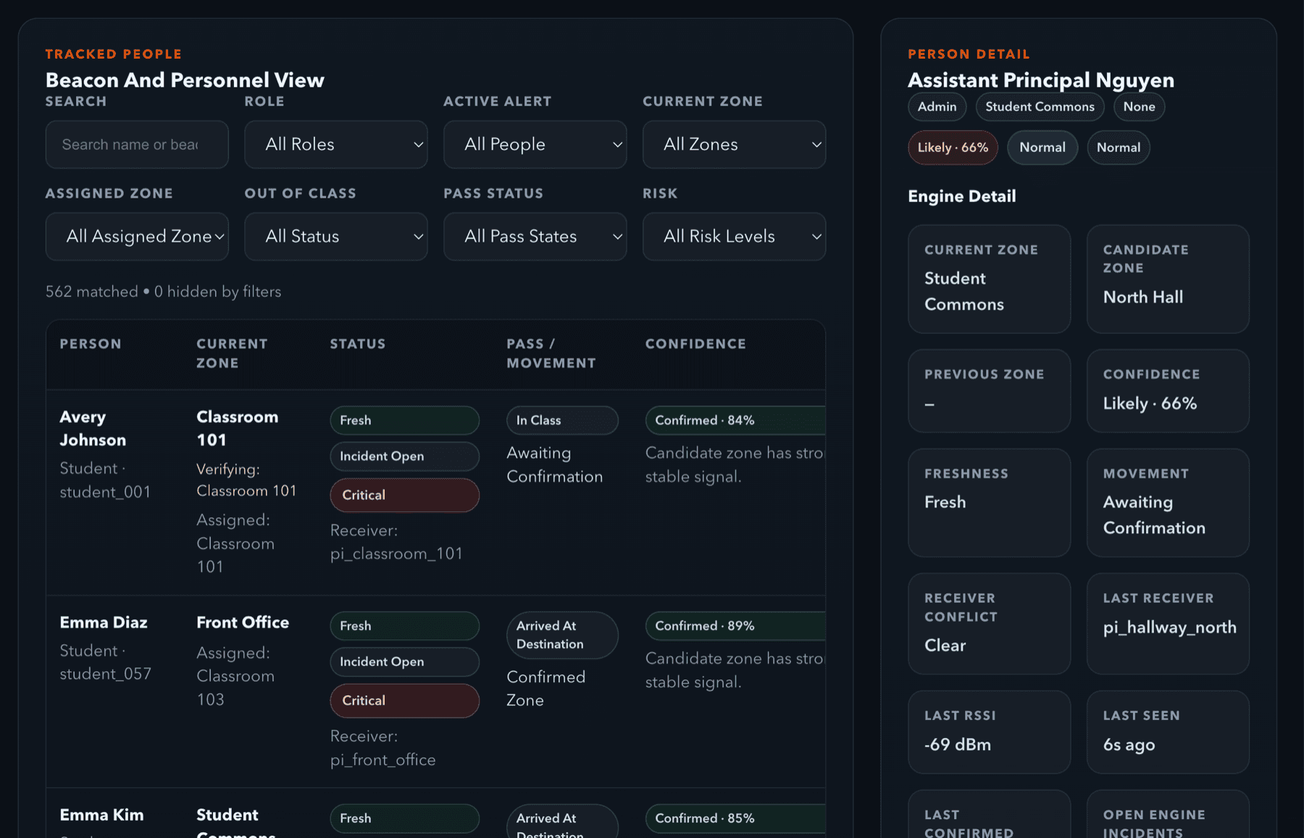Open the All People active alert dropdown
The width and height of the screenshot is (1304, 838).
535,145
